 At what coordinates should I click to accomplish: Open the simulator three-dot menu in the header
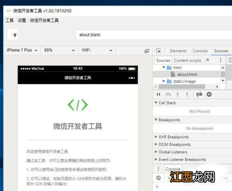tap(132, 78)
